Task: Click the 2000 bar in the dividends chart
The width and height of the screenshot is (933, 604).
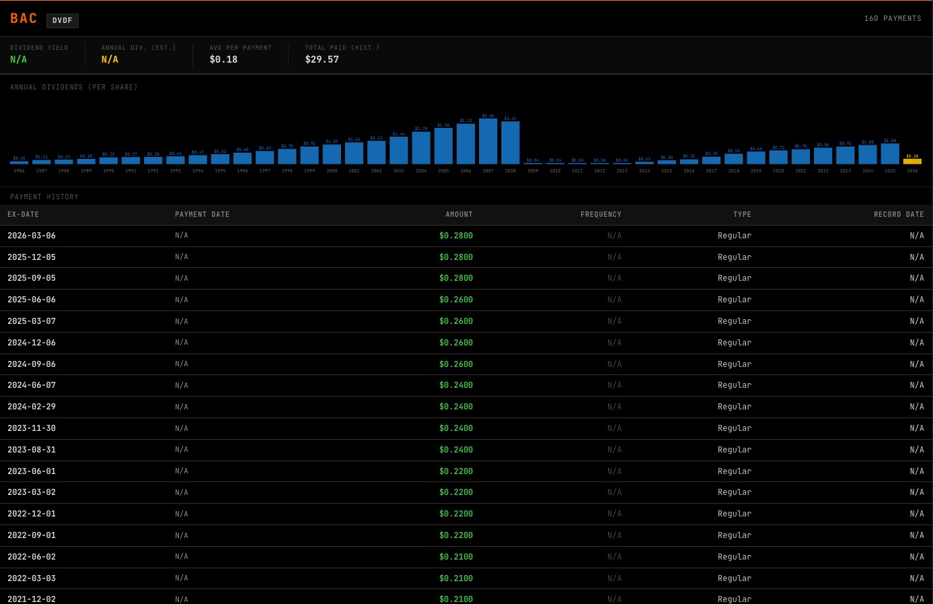Action: pyautogui.click(x=332, y=154)
